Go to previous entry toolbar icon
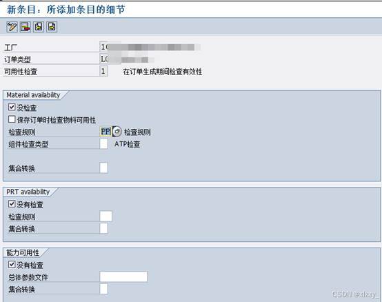This screenshot has height=302, width=382. tap(39, 27)
